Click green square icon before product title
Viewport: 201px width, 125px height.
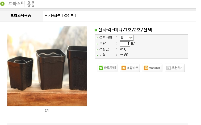pos(96,30)
